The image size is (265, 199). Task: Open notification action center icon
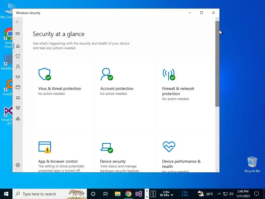click(x=256, y=194)
